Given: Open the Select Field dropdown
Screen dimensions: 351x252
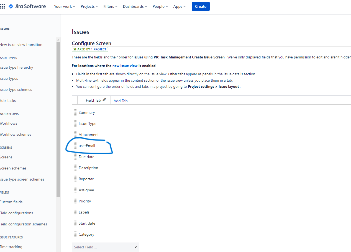Looking at the screenshot, I should 105,247.
